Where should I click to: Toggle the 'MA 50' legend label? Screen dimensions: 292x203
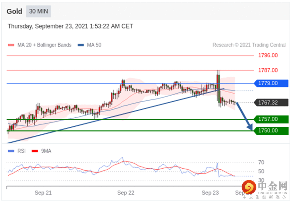coord(94,45)
